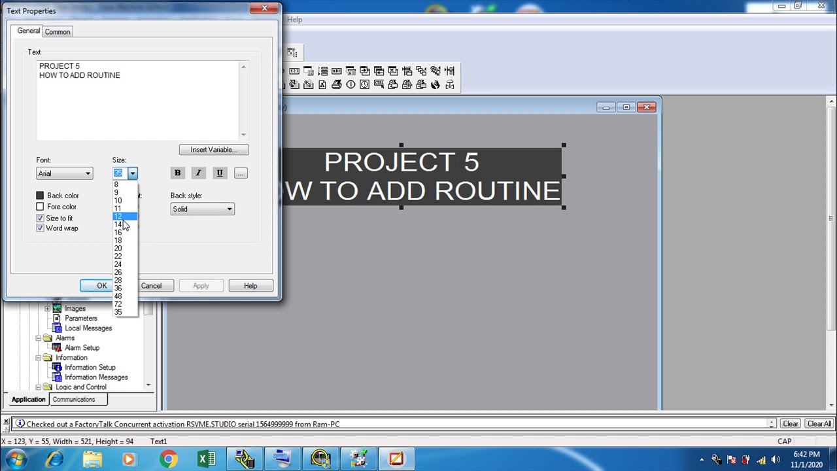Viewport: 837px width, 471px height.
Task: Click the Clear All button
Action: pyautogui.click(x=819, y=424)
